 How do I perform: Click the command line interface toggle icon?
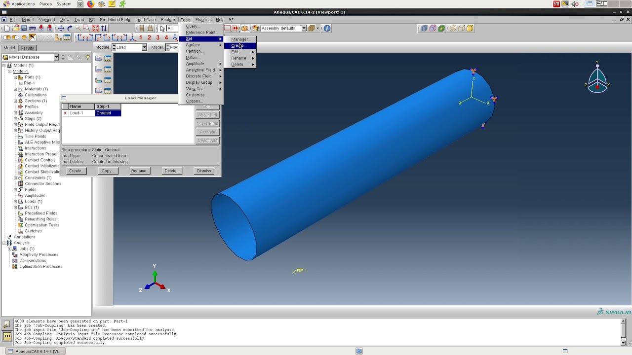click(x=7, y=336)
